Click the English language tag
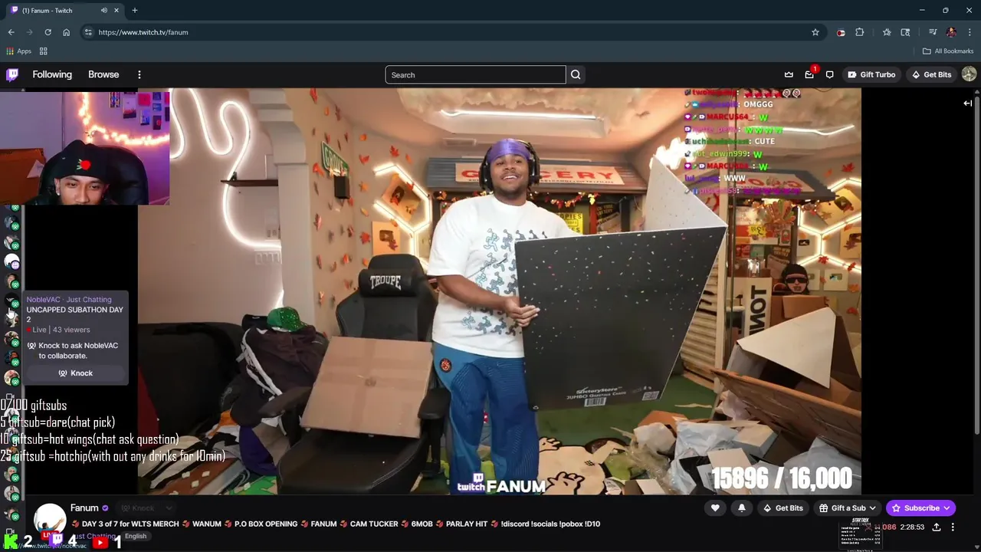Image resolution: width=981 pixels, height=552 pixels. (136, 536)
